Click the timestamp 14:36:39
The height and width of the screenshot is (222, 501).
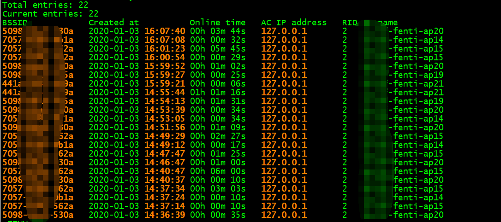(165, 215)
